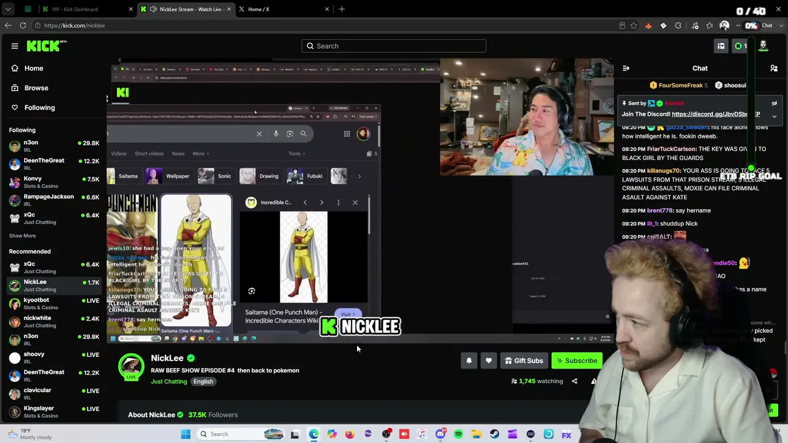Open the Just Chatting category link
Viewport: 788px width, 443px height.
(x=169, y=381)
